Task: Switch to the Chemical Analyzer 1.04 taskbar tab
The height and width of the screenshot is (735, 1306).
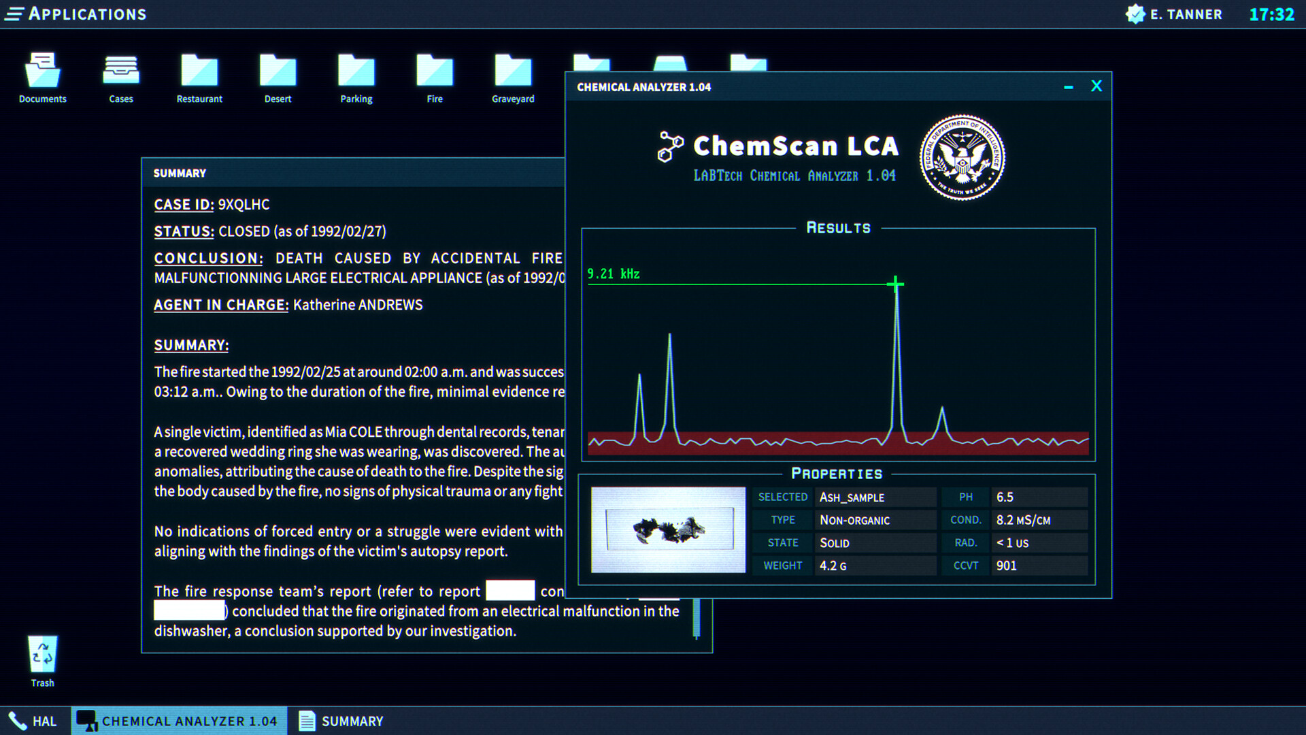Action: 179,721
